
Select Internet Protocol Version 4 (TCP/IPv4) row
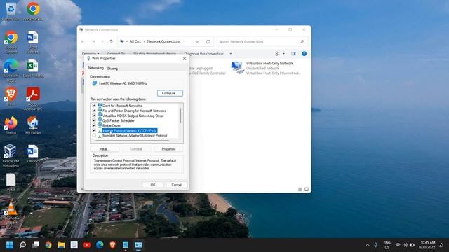click(129, 131)
